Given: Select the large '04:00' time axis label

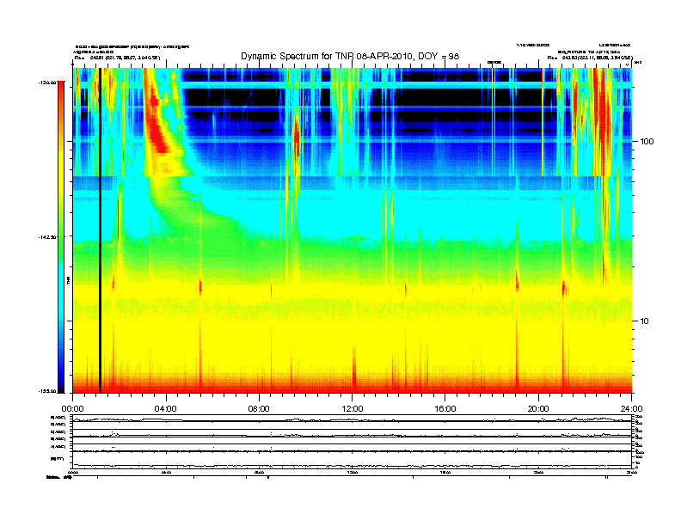Looking at the screenshot, I should [x=166, y=408].
